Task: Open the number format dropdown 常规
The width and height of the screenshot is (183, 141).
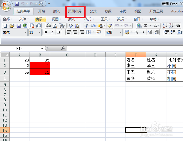Action: coord(120,32)
